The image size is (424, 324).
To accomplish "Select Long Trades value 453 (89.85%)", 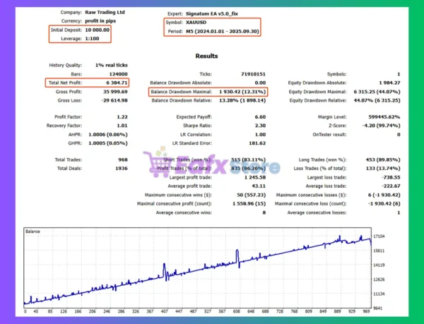I will click(383, 160).
